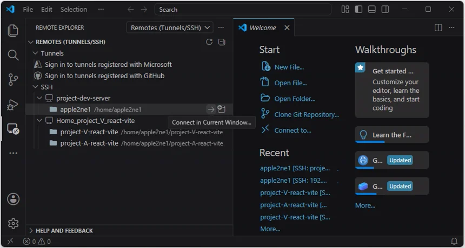This screenshot has width=465, height=248.
Task: Open the Edit menu
Action: (x=46, y=10)
